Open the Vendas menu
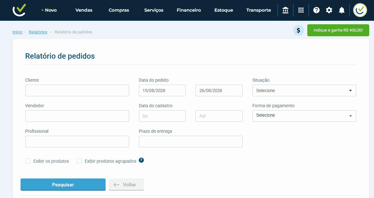 84,10
